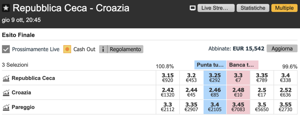Open chart icon for Pareggio

pos(6,107)
